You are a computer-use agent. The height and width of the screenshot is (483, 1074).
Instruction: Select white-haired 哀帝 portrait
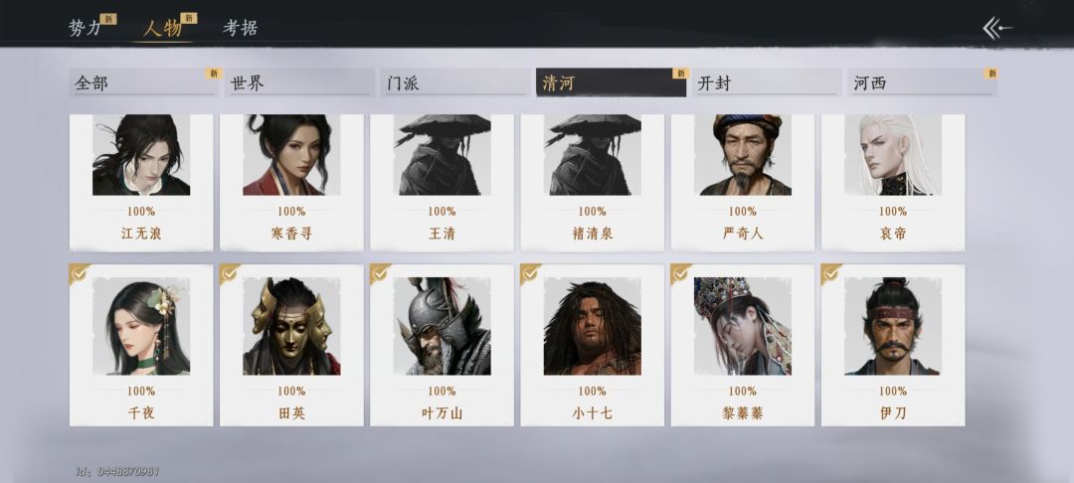pyautogui.click(x=892, y=155)
